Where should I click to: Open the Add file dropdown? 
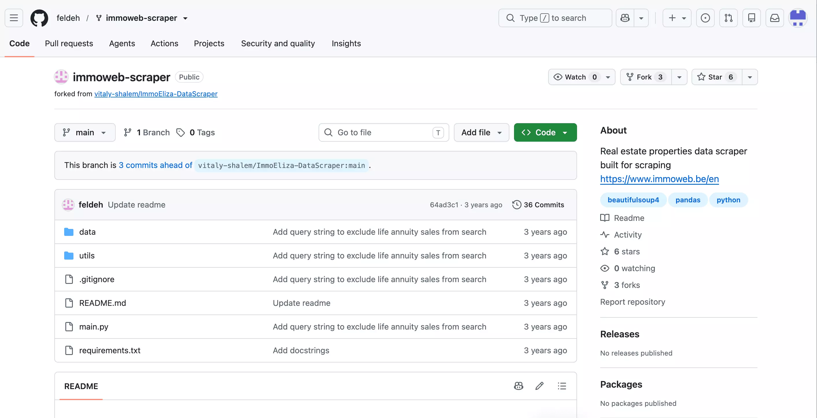pyautogui.click(x=481, y=132)
